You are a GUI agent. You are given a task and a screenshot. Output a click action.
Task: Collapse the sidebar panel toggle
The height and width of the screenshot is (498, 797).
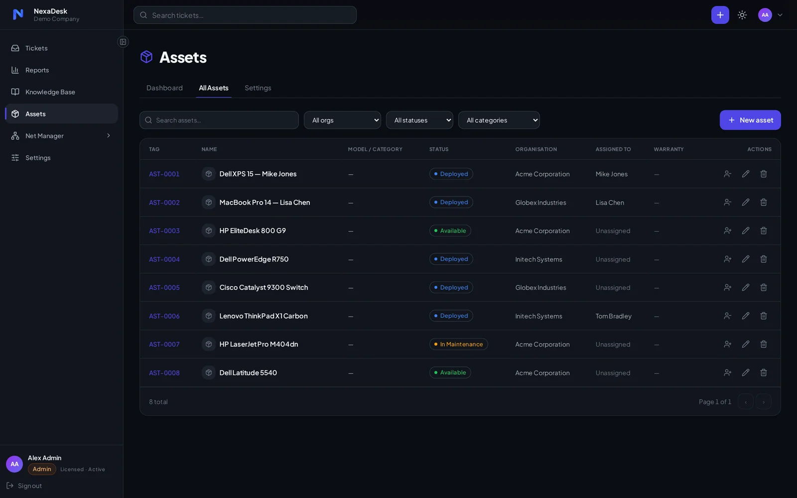pos(123,42)
